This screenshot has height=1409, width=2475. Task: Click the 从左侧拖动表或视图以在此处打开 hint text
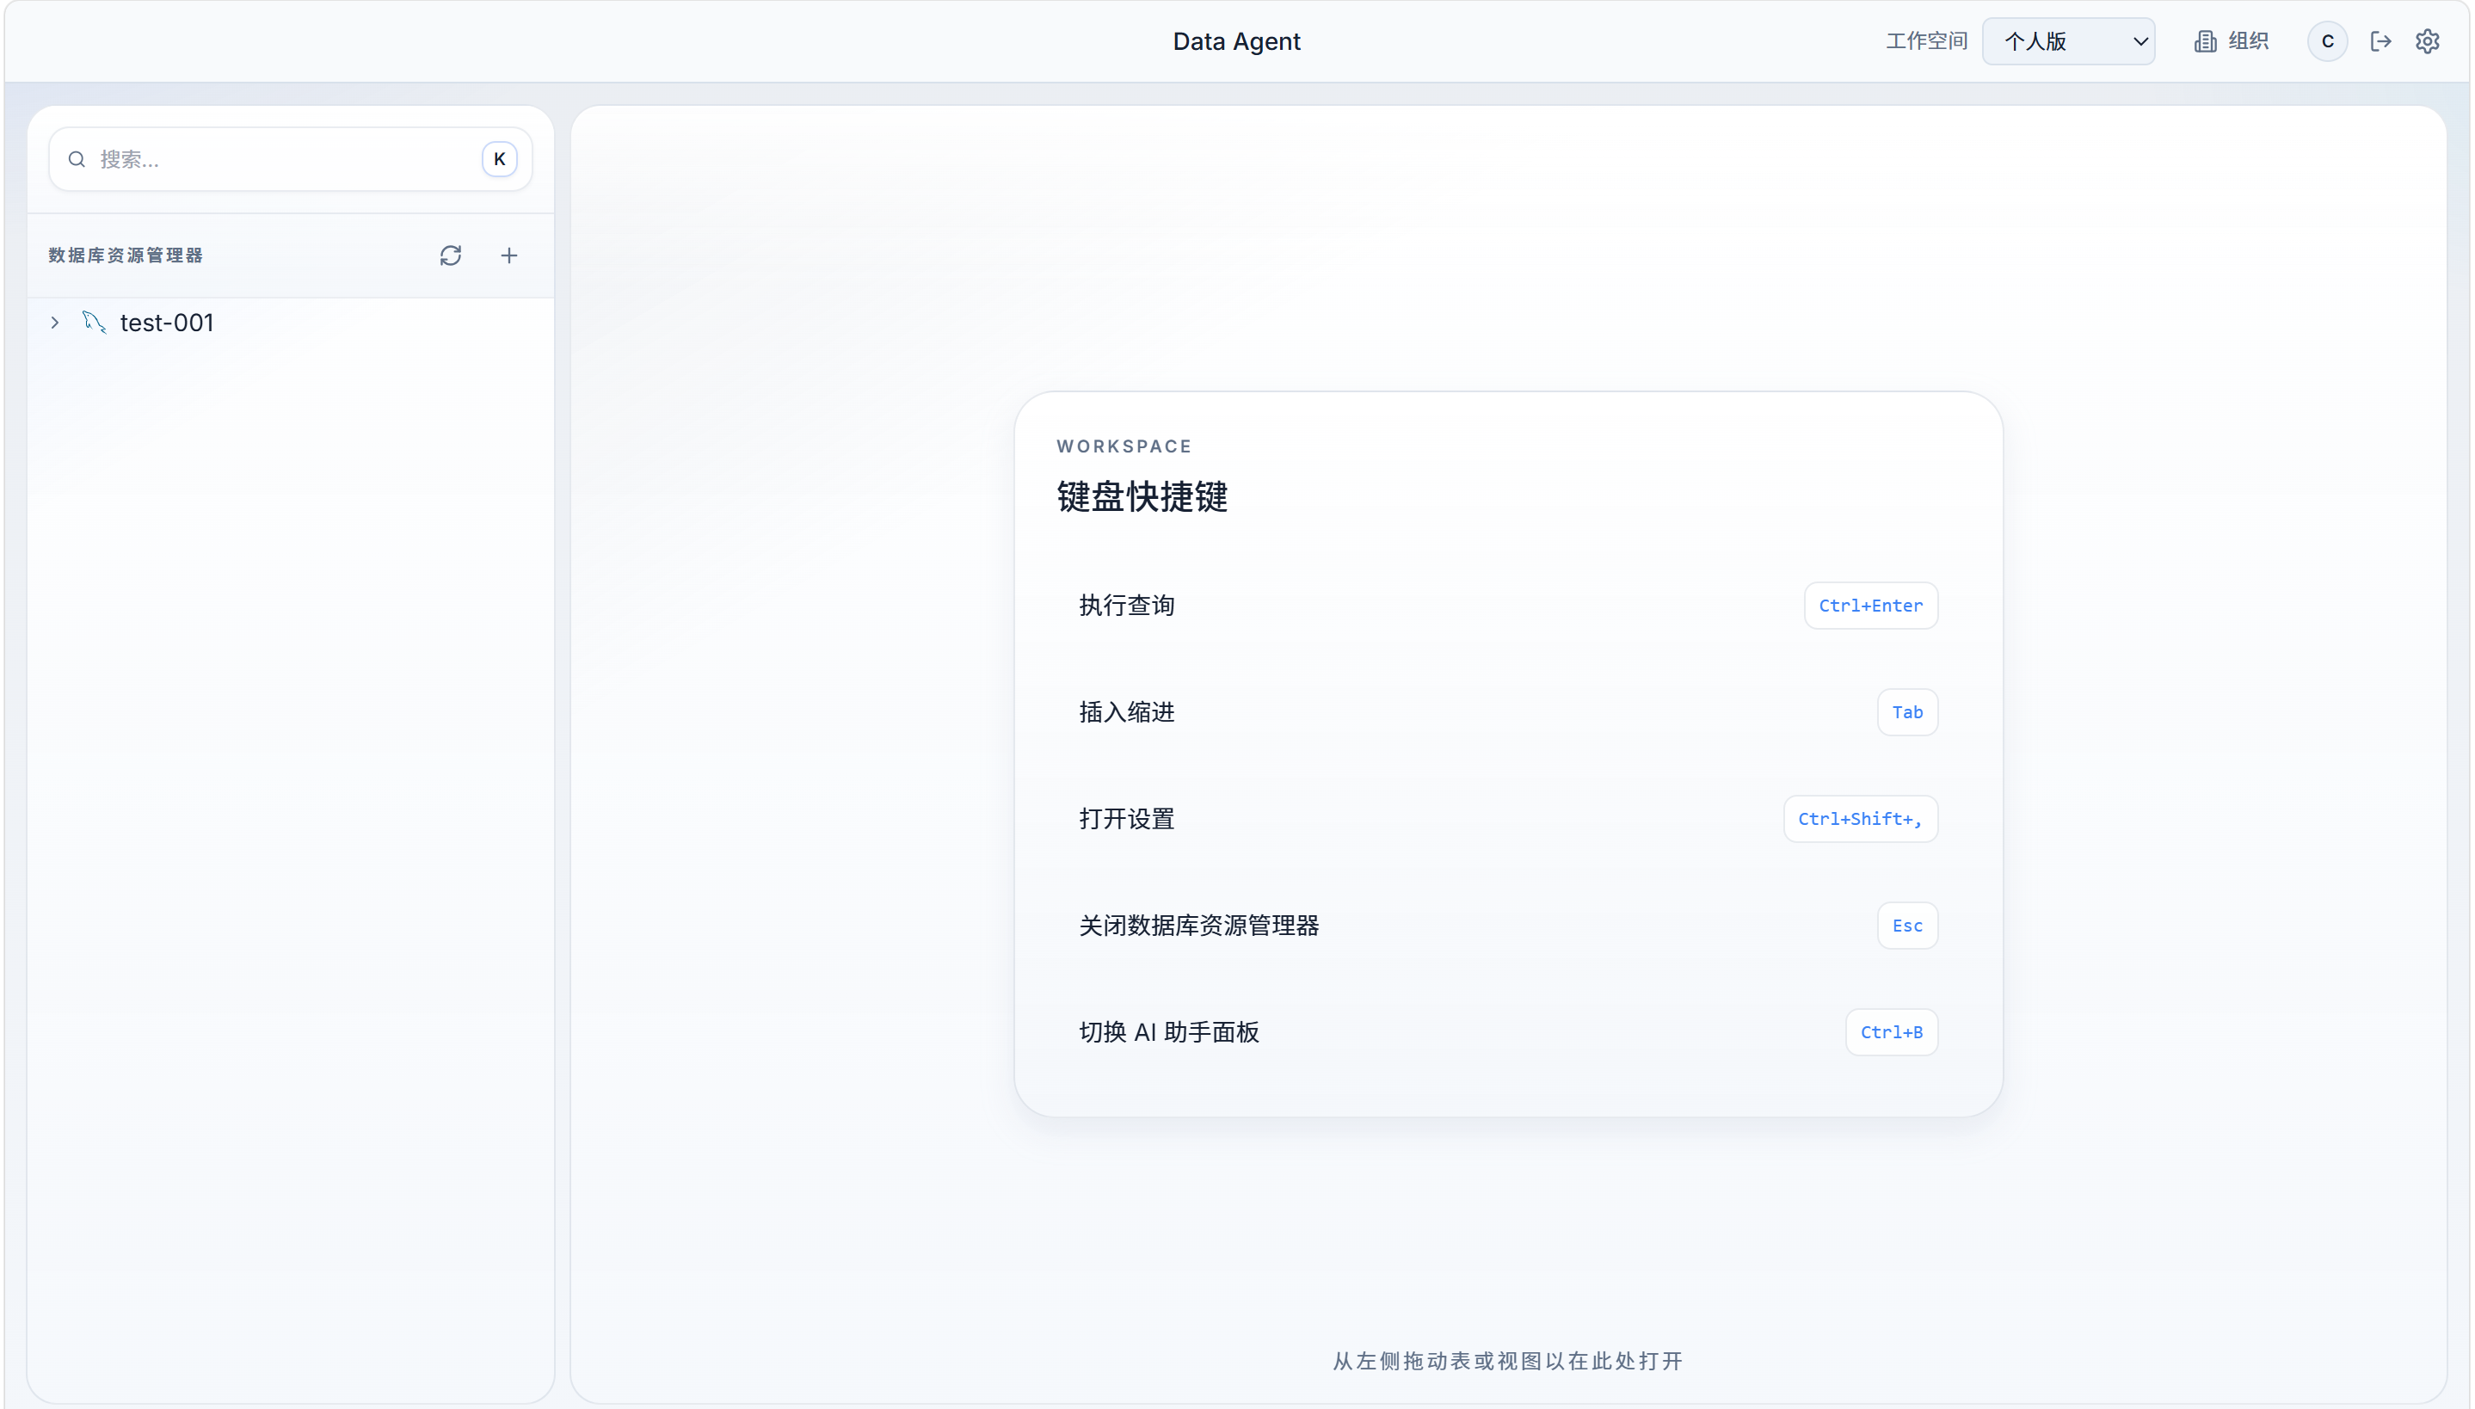click(1507, 1361)
